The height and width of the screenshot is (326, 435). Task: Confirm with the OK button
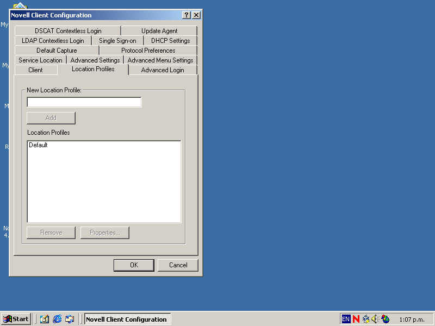(134, 265)
